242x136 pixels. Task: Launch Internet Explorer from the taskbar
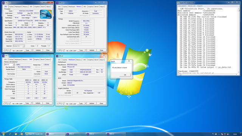tap(10, 134)
